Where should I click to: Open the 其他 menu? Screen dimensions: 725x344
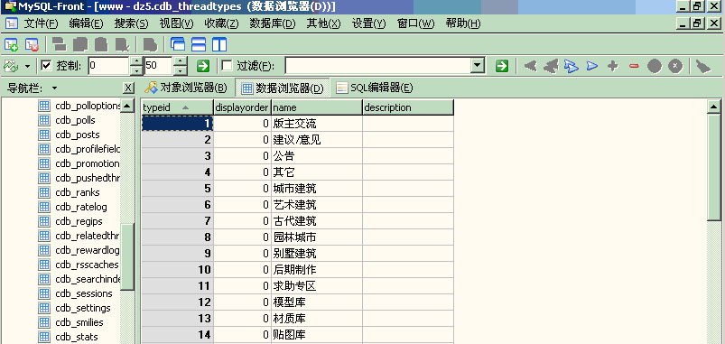tap(323, 23)
